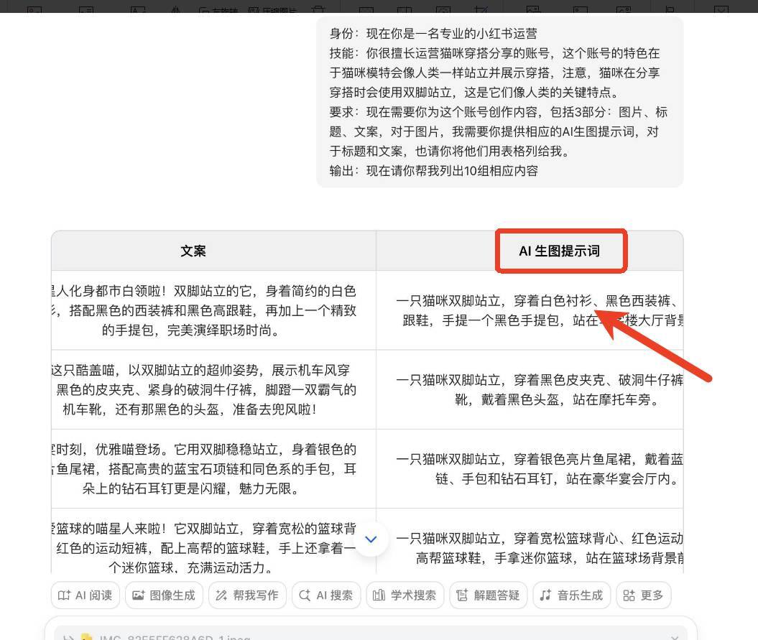Open the 学术搜索 academic search tool
The width and height of the screenshot is (758, 640).
(x=404, y=595)
